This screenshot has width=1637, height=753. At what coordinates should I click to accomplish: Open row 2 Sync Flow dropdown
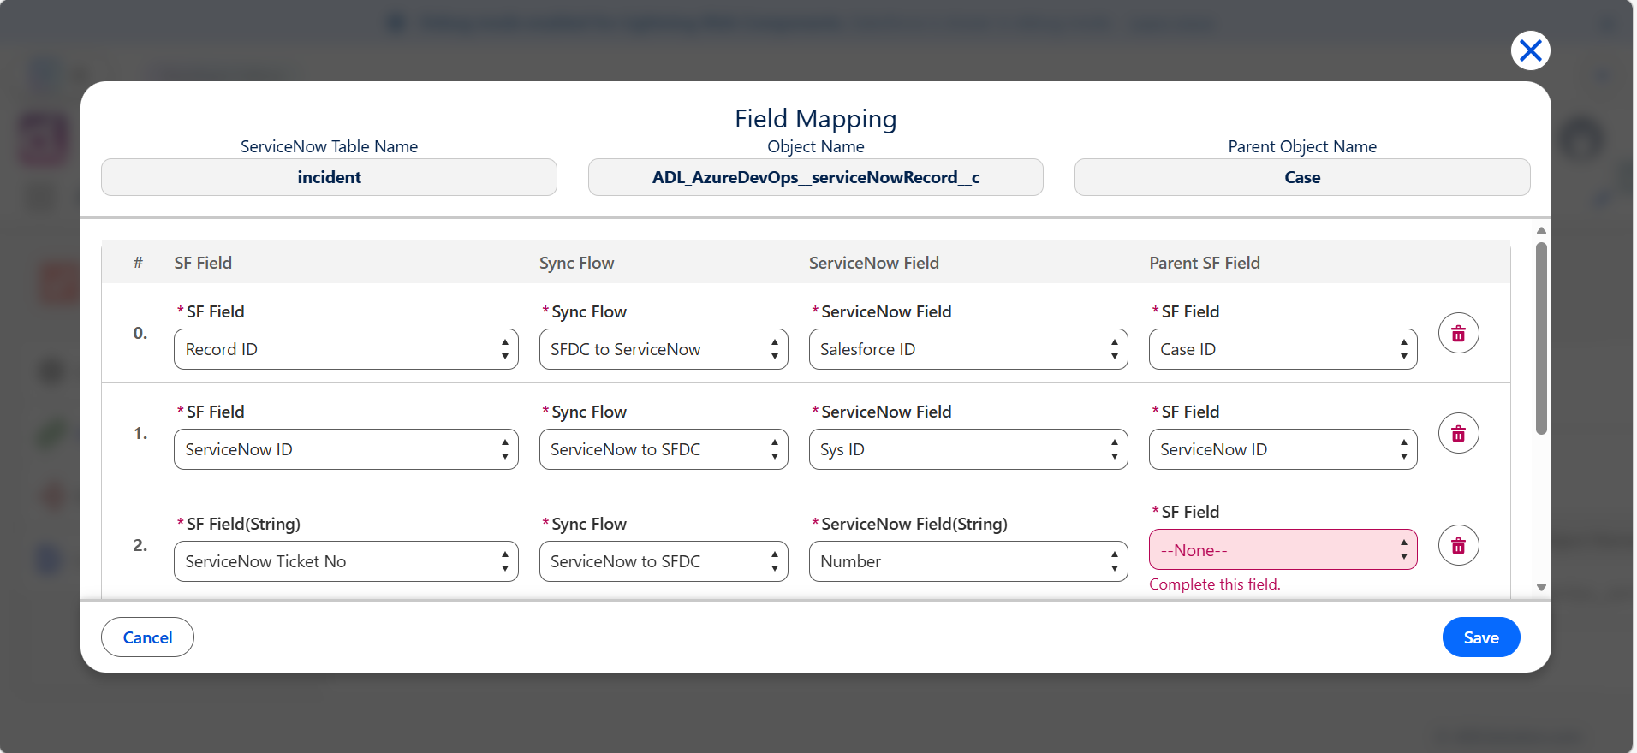pyautogui.click(x=664, y=561)
